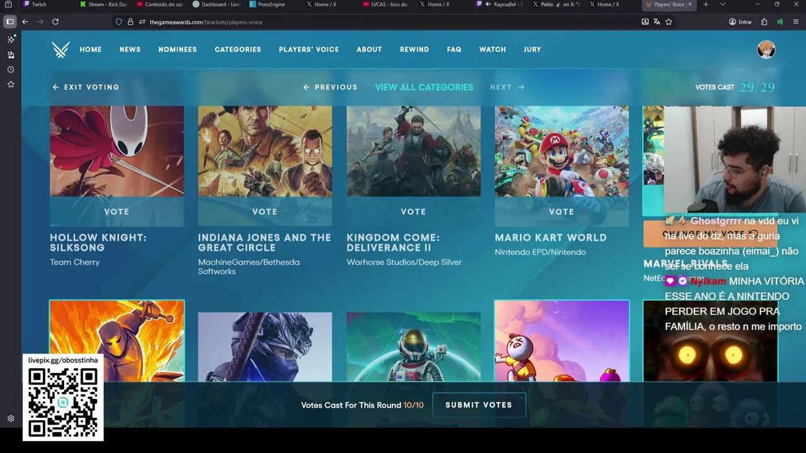Open the NEWS nav item

point(130,50)
